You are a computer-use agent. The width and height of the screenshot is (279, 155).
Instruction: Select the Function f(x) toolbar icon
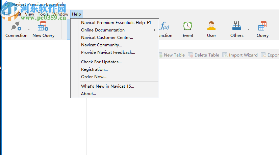pyautogui.click(x=164, y=26)
